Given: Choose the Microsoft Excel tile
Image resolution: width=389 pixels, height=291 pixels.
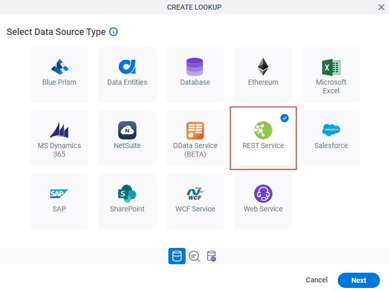Looking at the screenshot, I should tap(331, 75).
